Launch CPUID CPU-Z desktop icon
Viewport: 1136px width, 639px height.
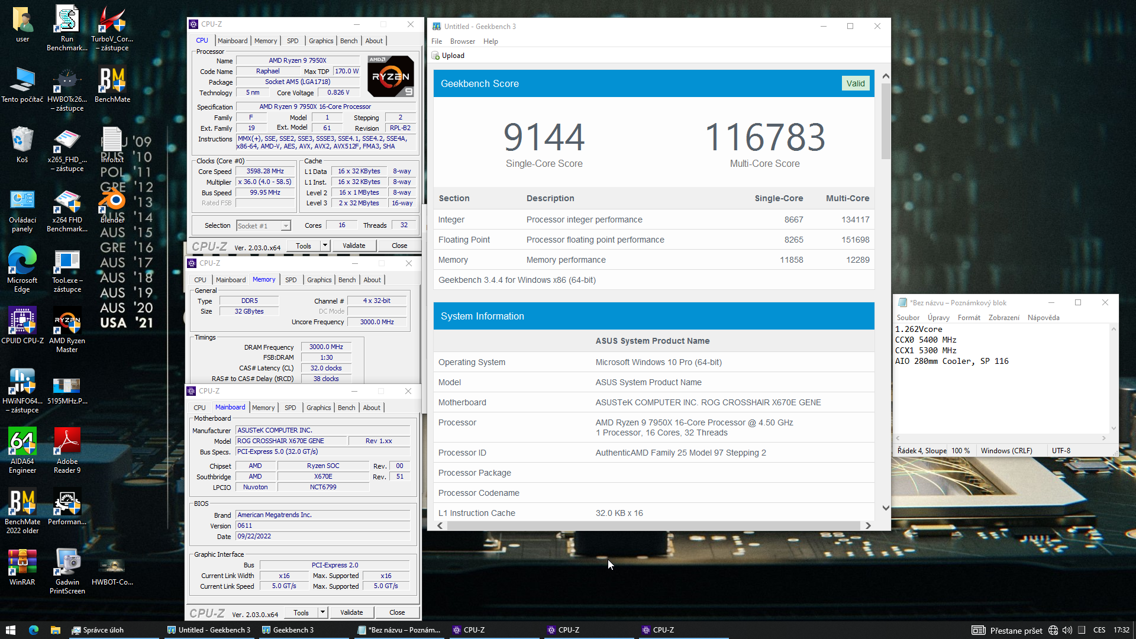[22, 325]
